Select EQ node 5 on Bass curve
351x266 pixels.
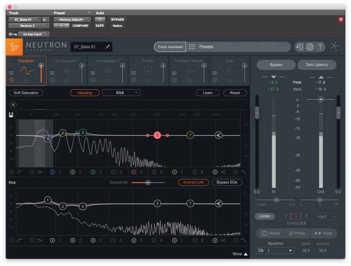[x=157, y=135]
